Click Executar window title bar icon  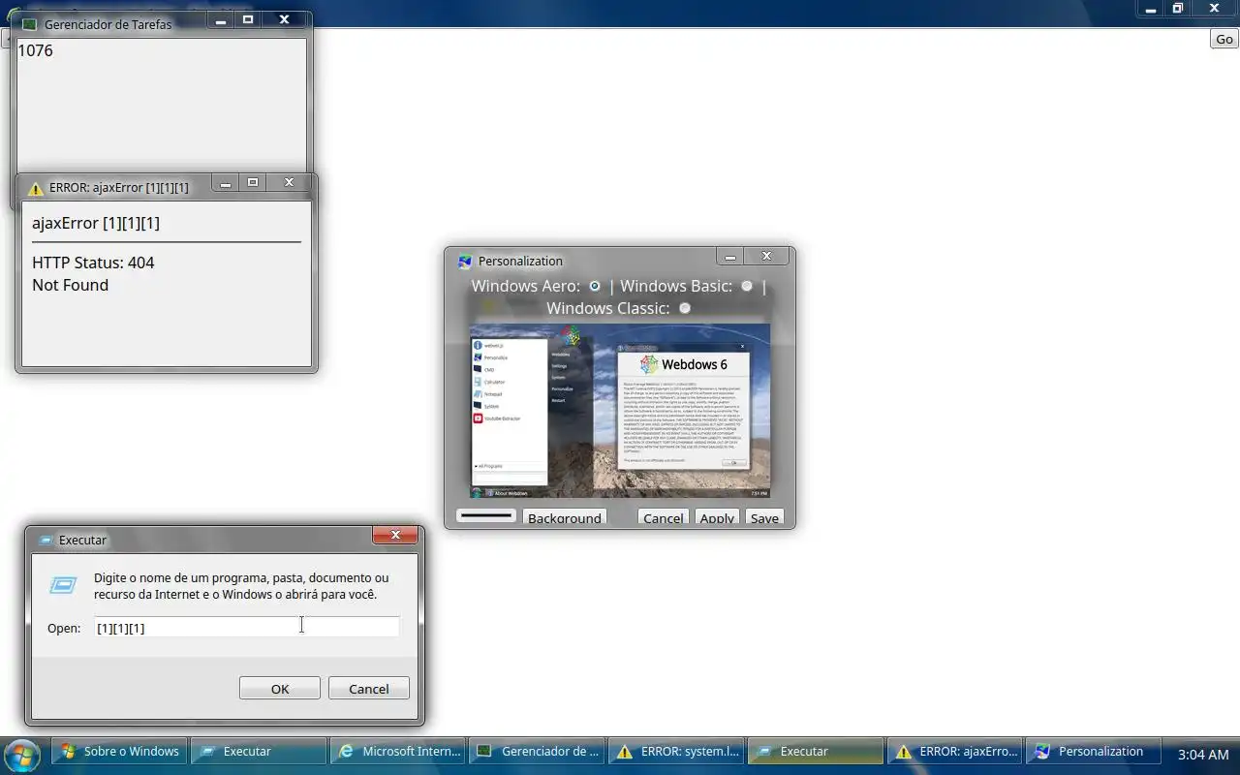(46, 541)
